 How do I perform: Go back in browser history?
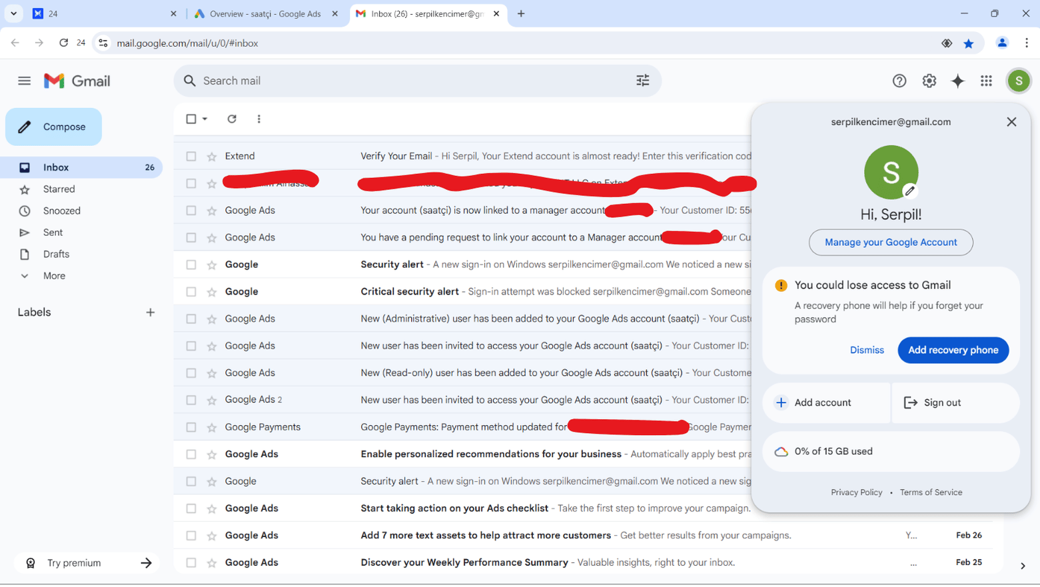[15, 43]
